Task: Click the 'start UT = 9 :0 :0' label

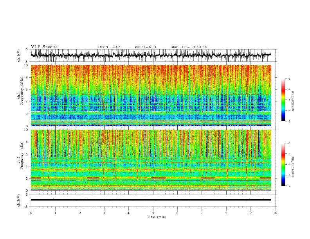Action: click(189, 47)
